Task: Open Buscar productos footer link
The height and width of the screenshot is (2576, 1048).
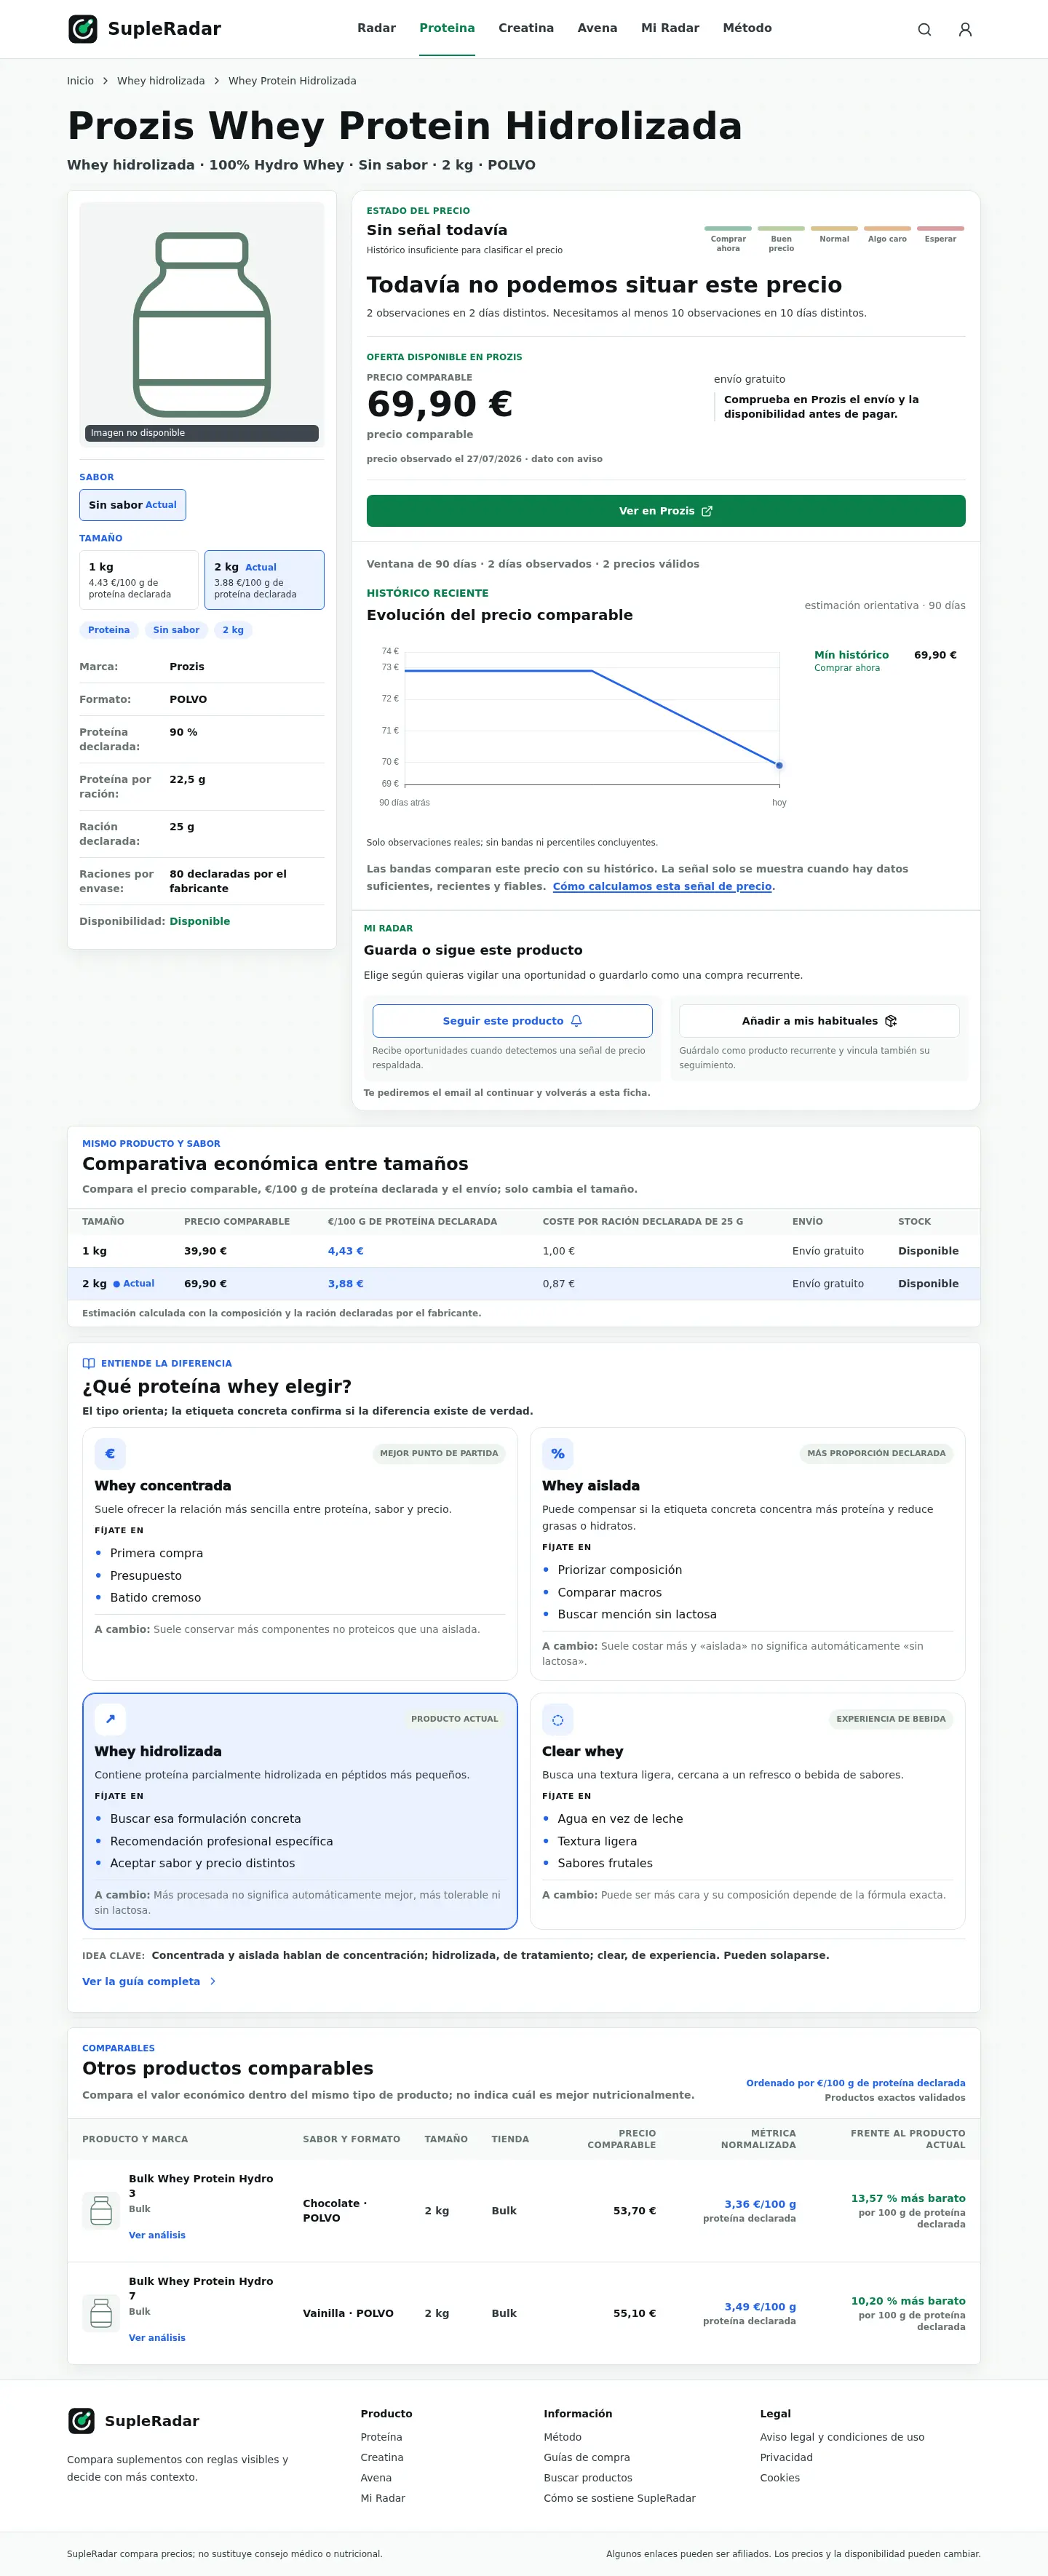Action: click(x=588, y=2478)
